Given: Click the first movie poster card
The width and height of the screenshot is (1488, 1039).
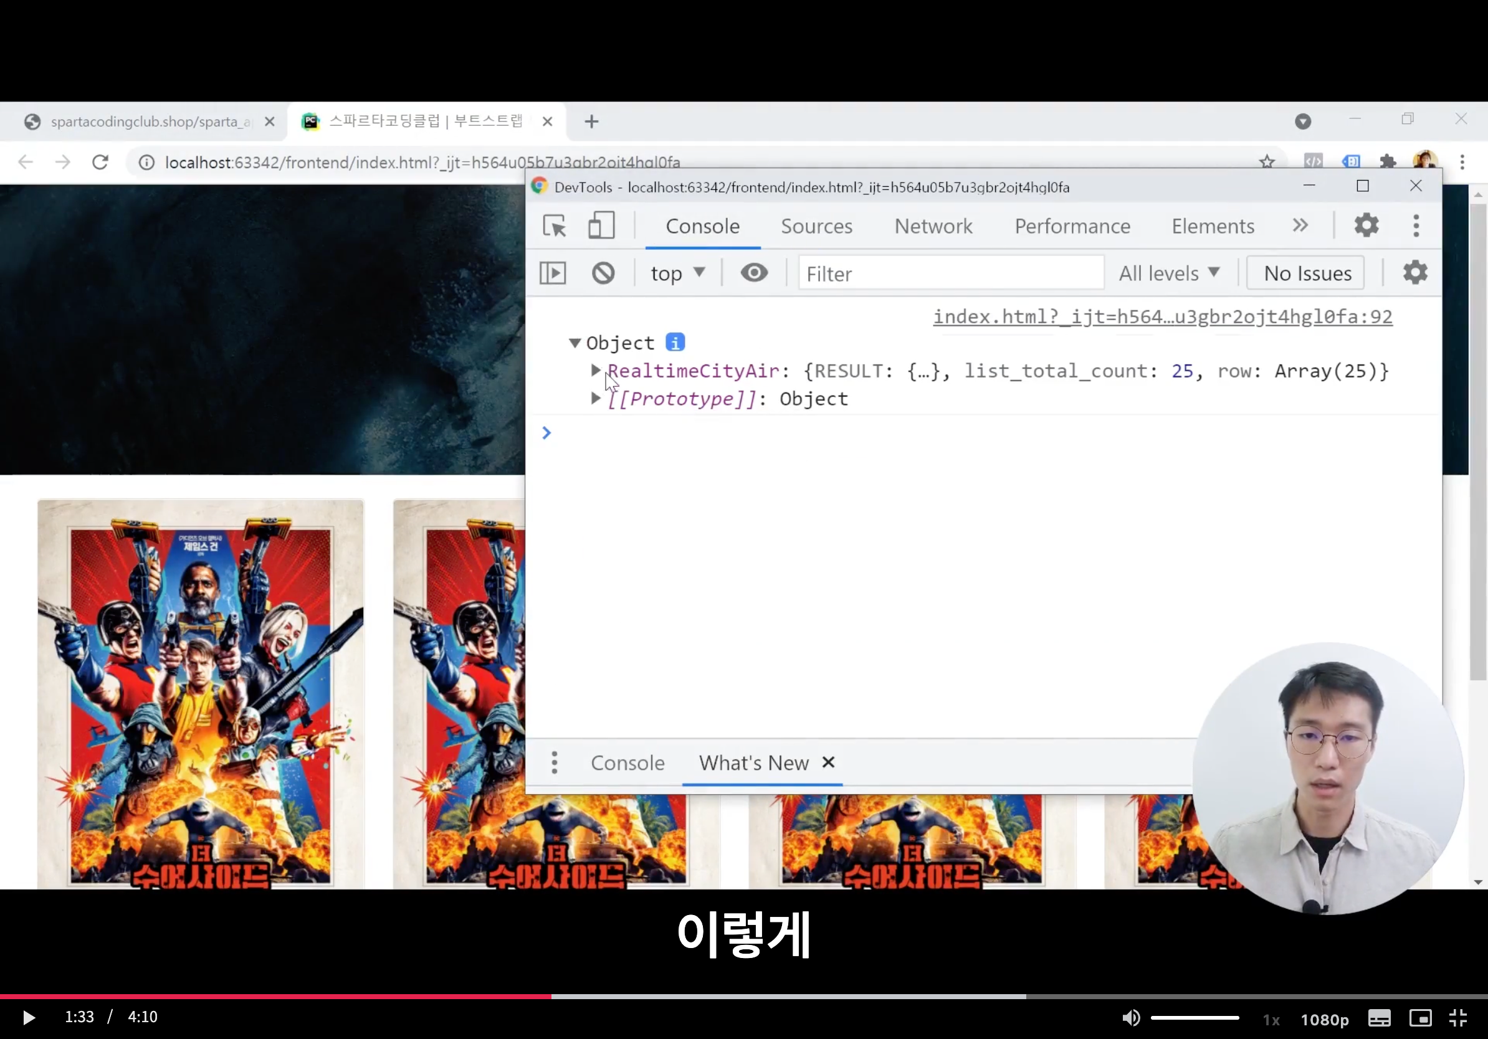Looking at the screenshot, I should coord(200,694).
